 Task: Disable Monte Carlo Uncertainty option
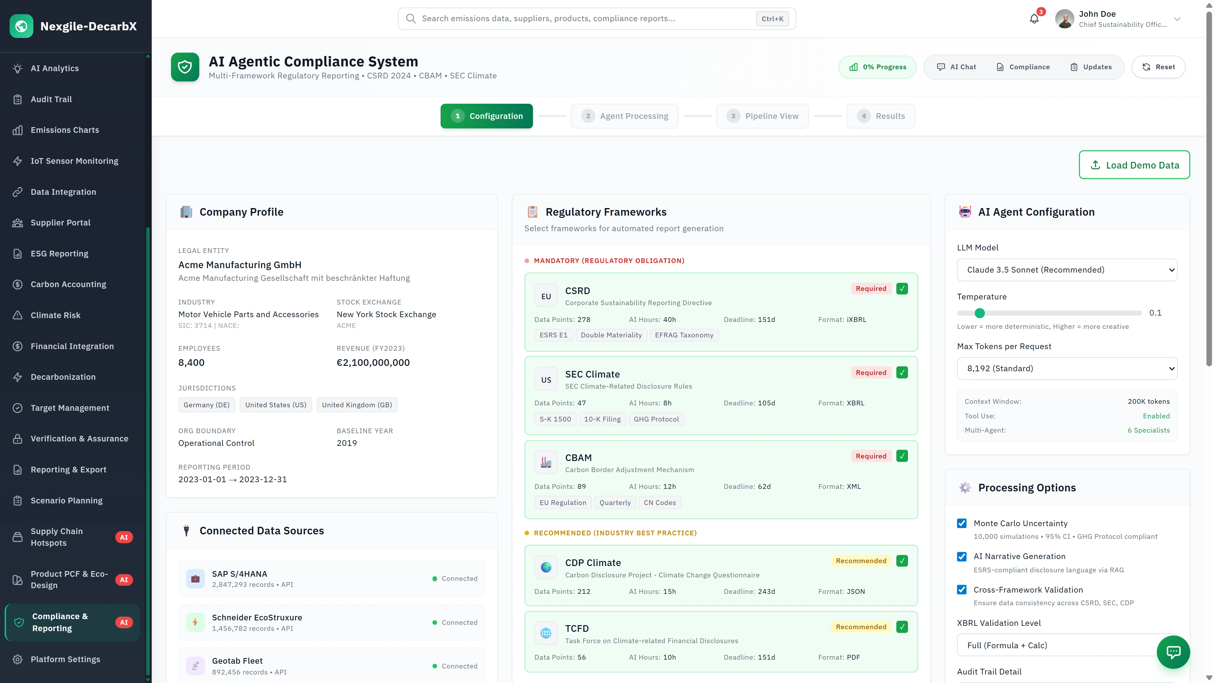[x=962, y=523]
